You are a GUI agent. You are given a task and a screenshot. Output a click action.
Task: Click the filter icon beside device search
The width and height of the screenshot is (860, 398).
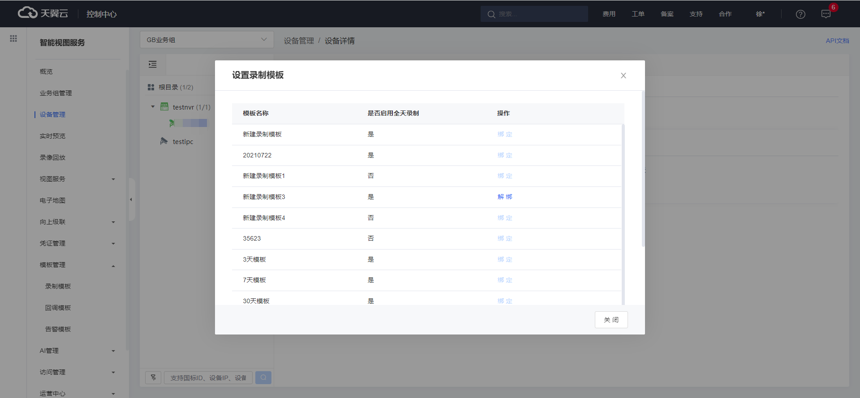click(153, 377)
